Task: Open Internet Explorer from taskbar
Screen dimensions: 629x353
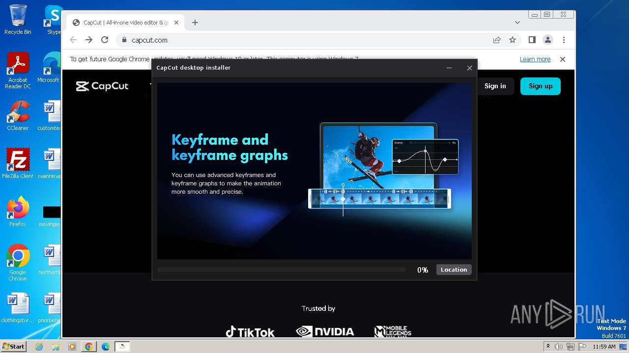Action: click(39, 347)
